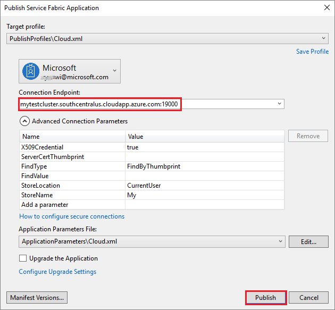Image resolution: width=335 pixels, height=310 pixels.
Task: Click the 'Add a parameter' row
Action: click(152, 205)
